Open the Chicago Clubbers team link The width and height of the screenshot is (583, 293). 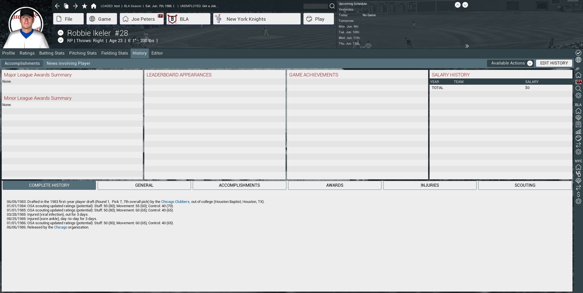pyautogui.click(x=175, y=202)
